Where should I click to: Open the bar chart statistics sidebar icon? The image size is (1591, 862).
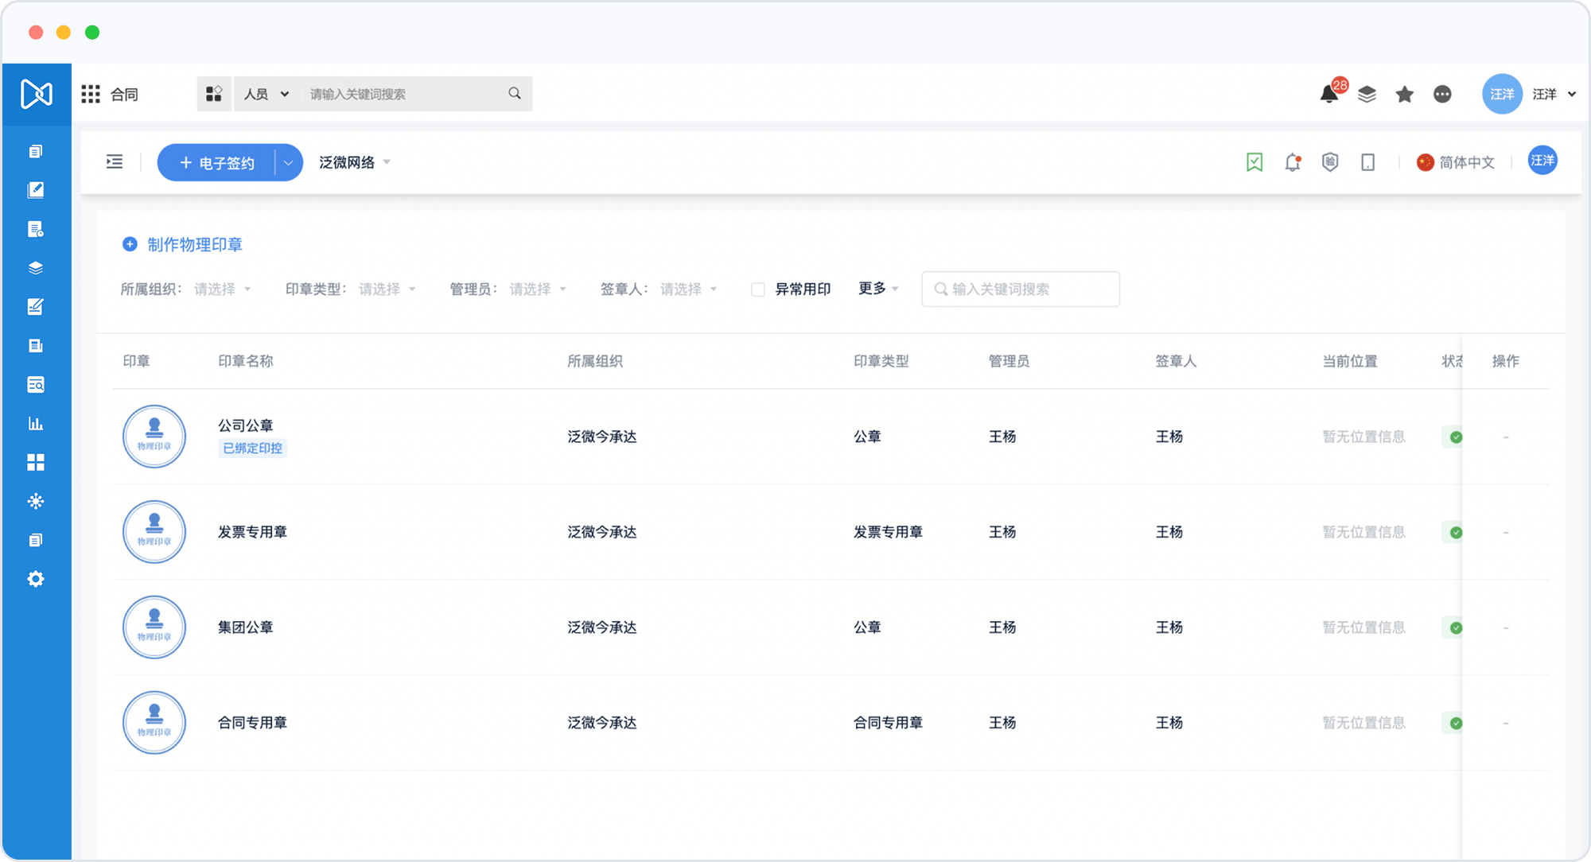tap(36, 423)
